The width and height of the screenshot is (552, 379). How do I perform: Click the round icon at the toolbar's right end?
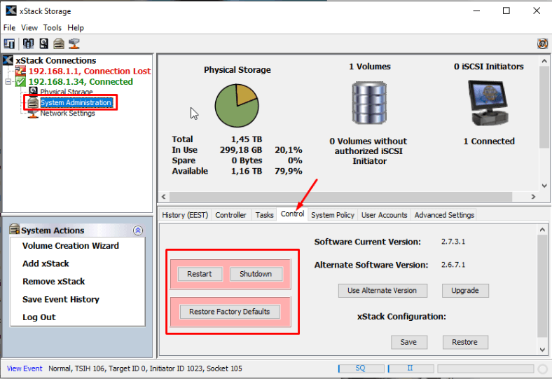tap(542, 43)
